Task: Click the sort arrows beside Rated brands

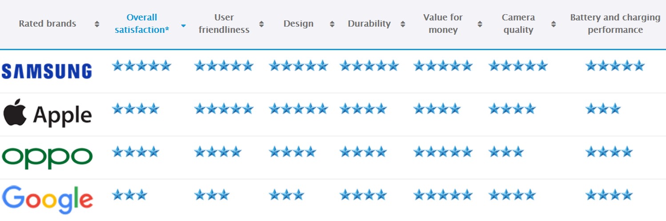Action: (x=97, y=24)
